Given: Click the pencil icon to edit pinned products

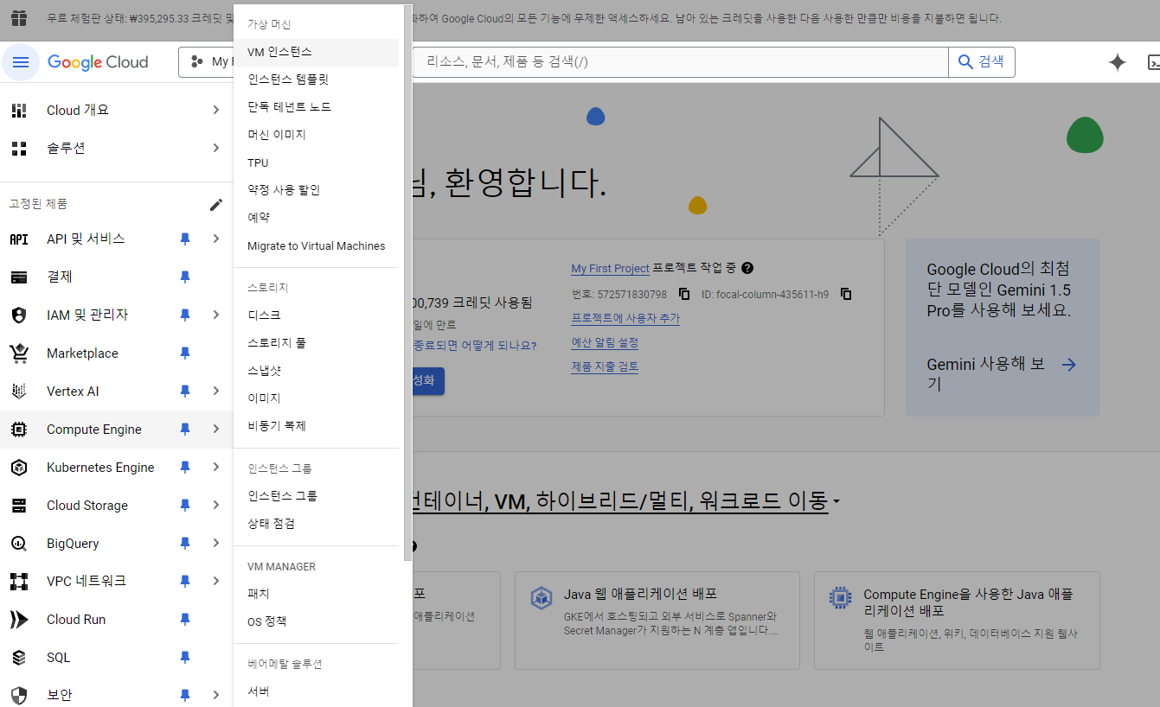Looking at the screenshot, I should (x=216, y=204).
